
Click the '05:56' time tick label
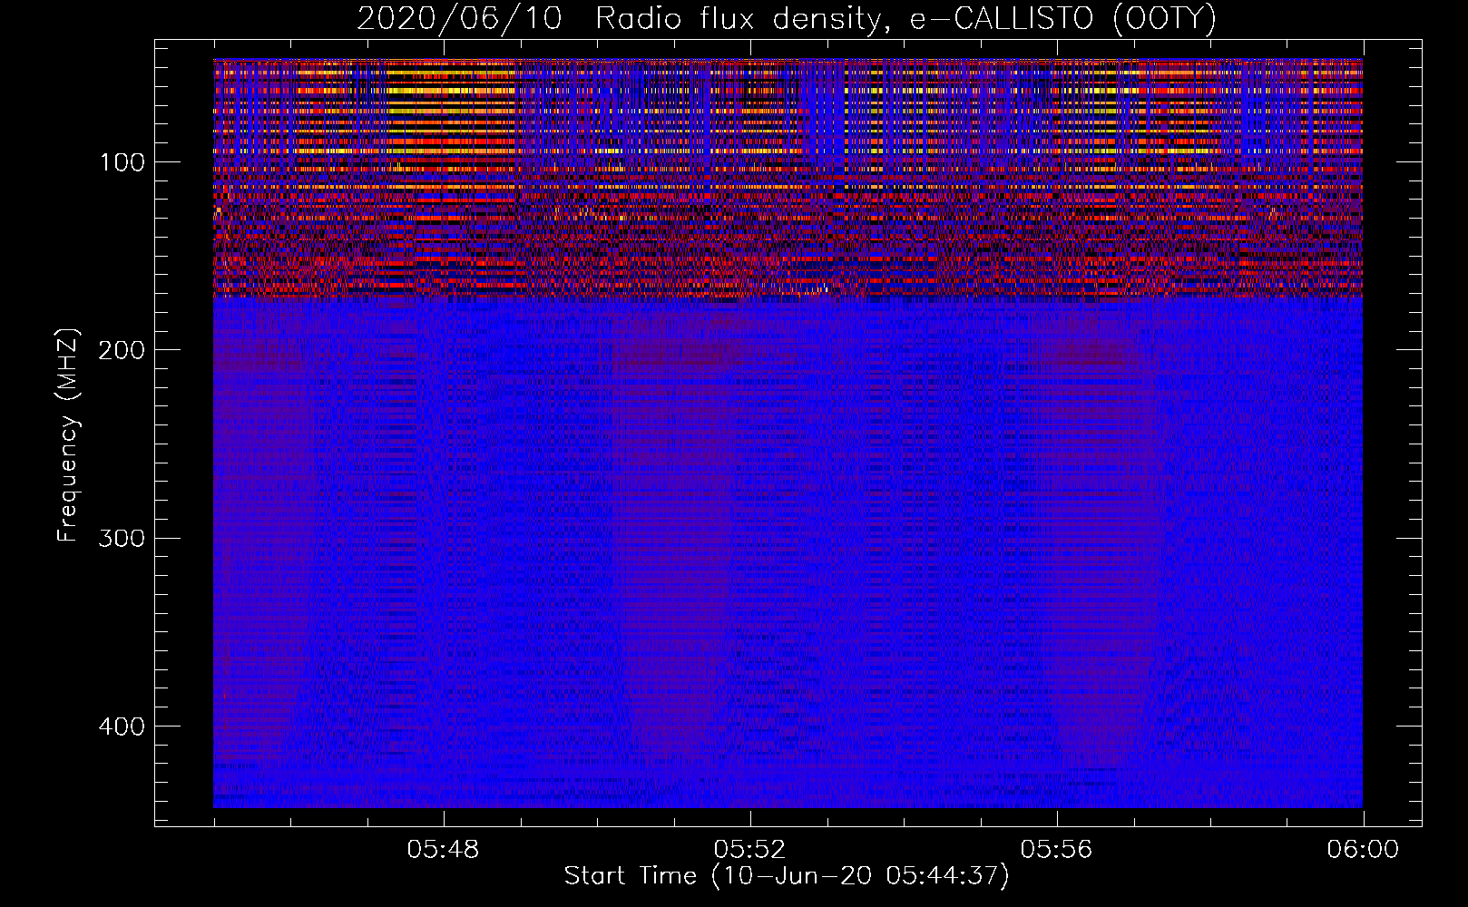(1056, 850)
